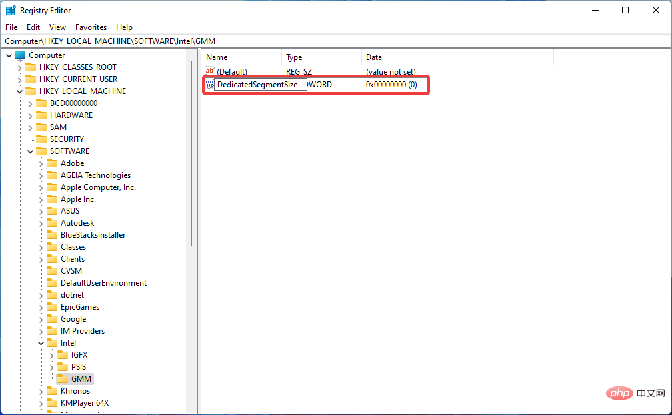Viewport: 672px width, 415px height.
Task: Expand the HARDWARE key
Action: click(x=30, y=116)
